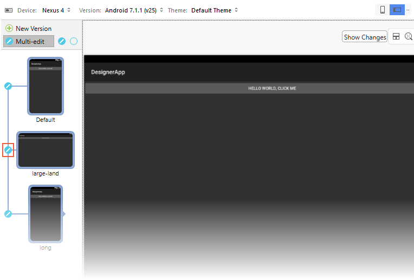Toggle multi-edit for the large-land layout

click(x=8, y=150)
